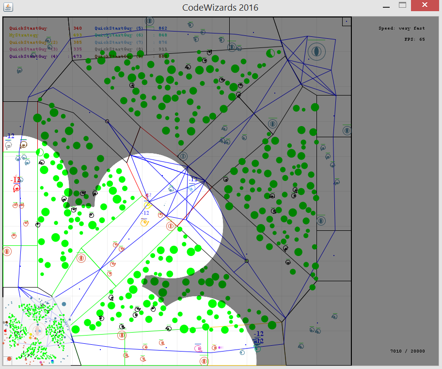The height and width of the screenshot is (369, 442).
Task: Click the 7010 / 20000 tick counter
Action: point(407,351)
